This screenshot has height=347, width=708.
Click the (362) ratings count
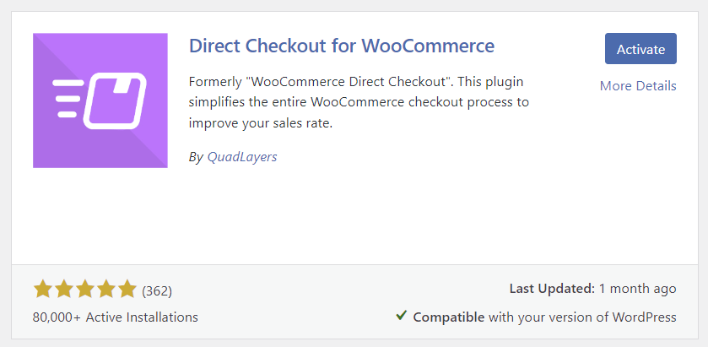157,290
